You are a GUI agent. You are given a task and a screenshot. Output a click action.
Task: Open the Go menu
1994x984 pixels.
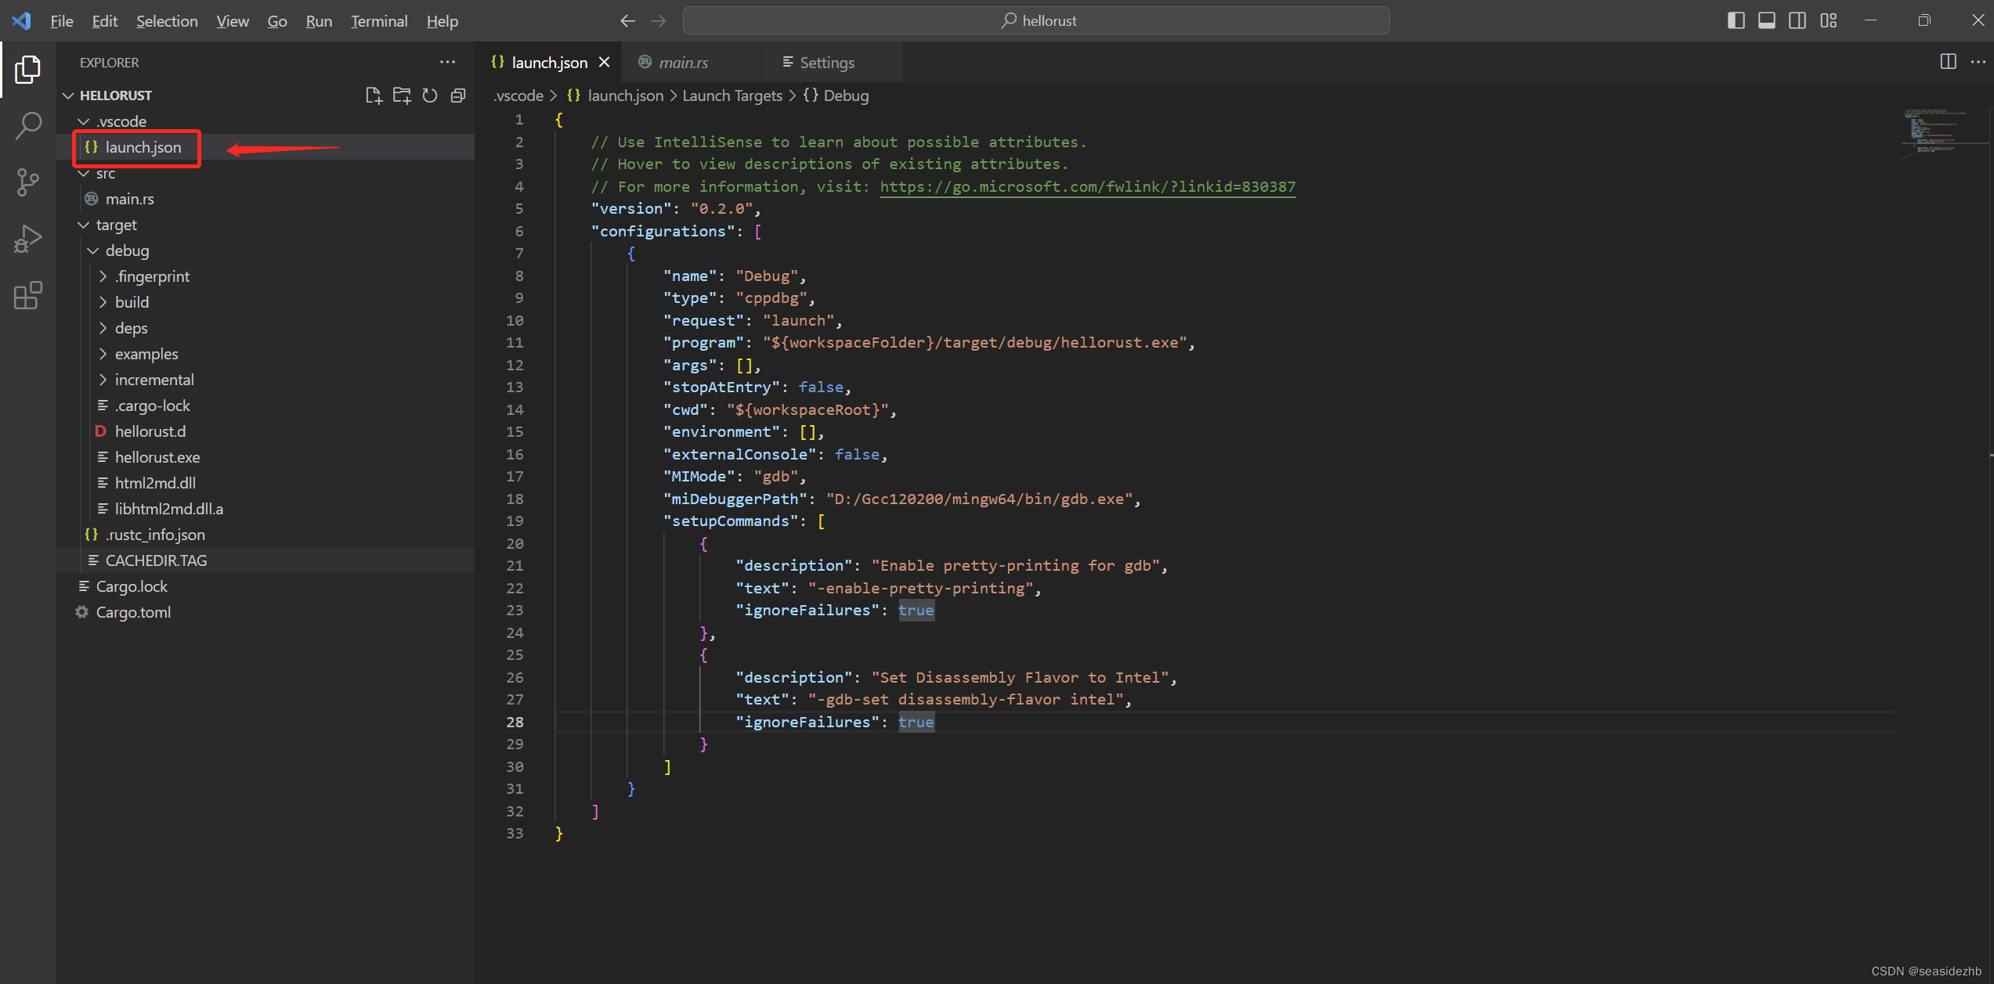pos(277,21)
